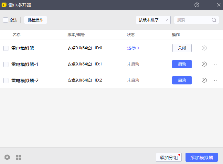Image resolution: width=223 pixels, height=164 pixels.
Task: Start 雷电模拟器-1 with 启动 button
Action: 182,64
